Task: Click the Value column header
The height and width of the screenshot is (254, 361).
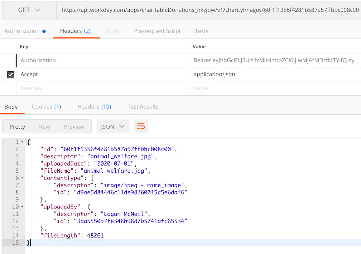Action: tap(199, 47)
